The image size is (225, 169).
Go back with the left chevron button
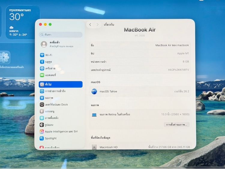(x=90, y=25)
